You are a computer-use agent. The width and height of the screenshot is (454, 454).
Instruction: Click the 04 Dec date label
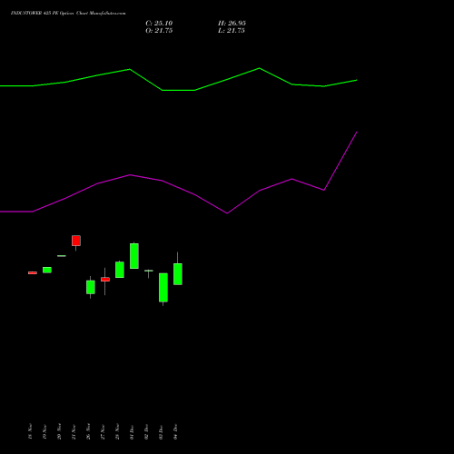coord(175,431)
